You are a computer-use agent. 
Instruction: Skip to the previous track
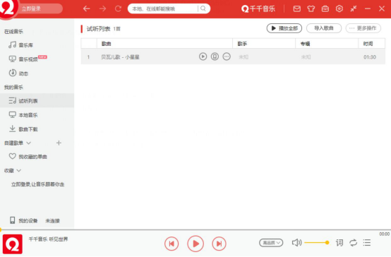(x=172, y=244)
